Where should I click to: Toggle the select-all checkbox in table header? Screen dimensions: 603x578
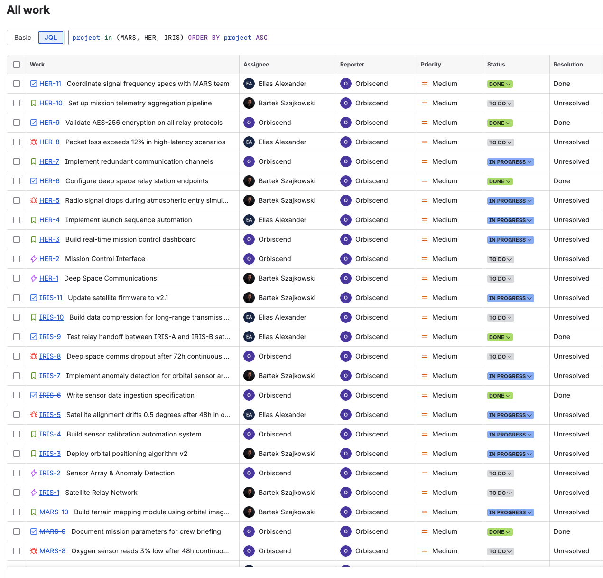(x=17, y=65)
